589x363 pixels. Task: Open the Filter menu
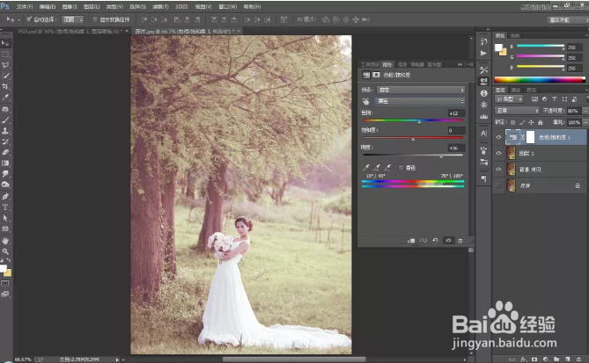tap(160, 7)
